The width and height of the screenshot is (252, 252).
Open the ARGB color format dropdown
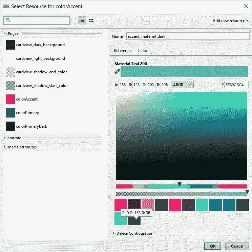coord(182,85)
